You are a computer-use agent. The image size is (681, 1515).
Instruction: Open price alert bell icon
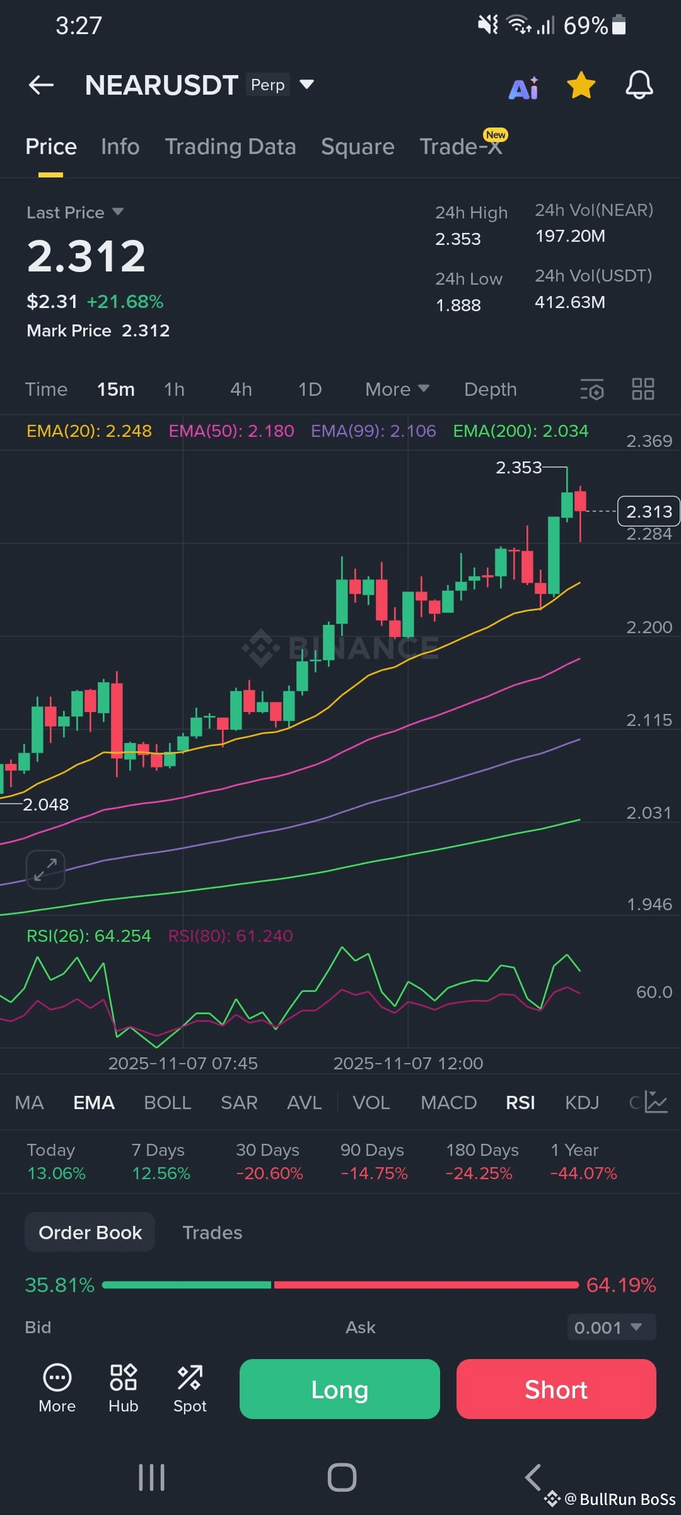[639, 85]
